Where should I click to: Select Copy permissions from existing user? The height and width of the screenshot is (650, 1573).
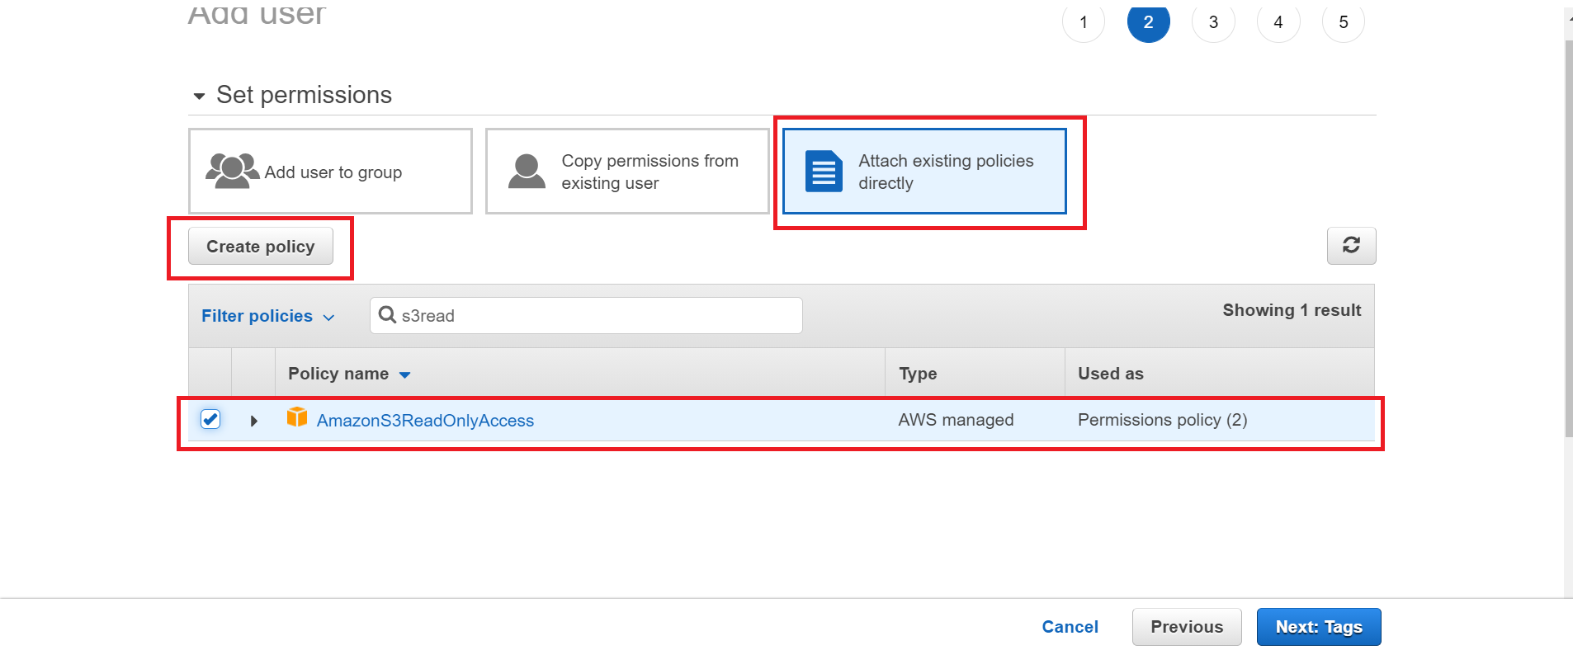tap(627, 172)
